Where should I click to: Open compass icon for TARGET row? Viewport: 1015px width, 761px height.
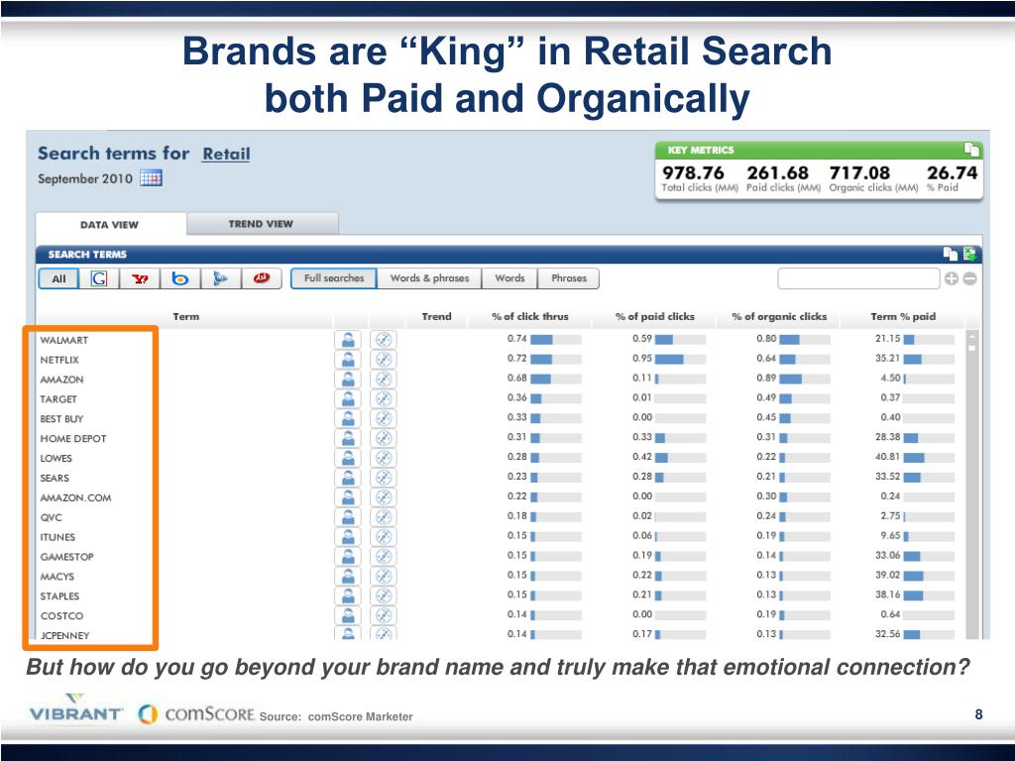click(x=384, y=398)
